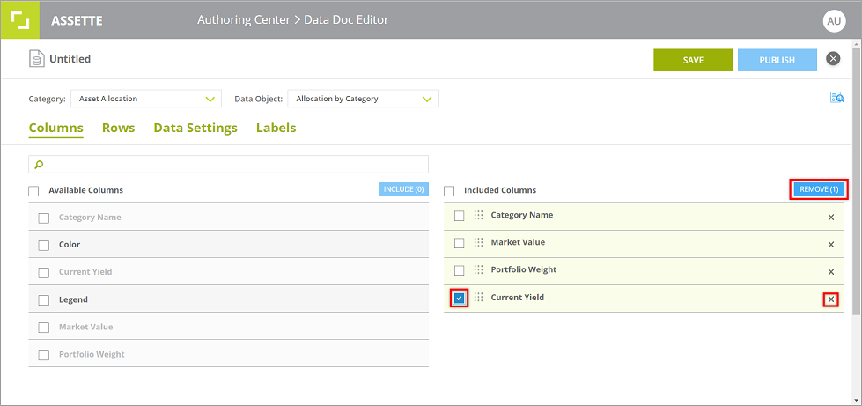Open the Data Object dropdown

tap(363, 99)
